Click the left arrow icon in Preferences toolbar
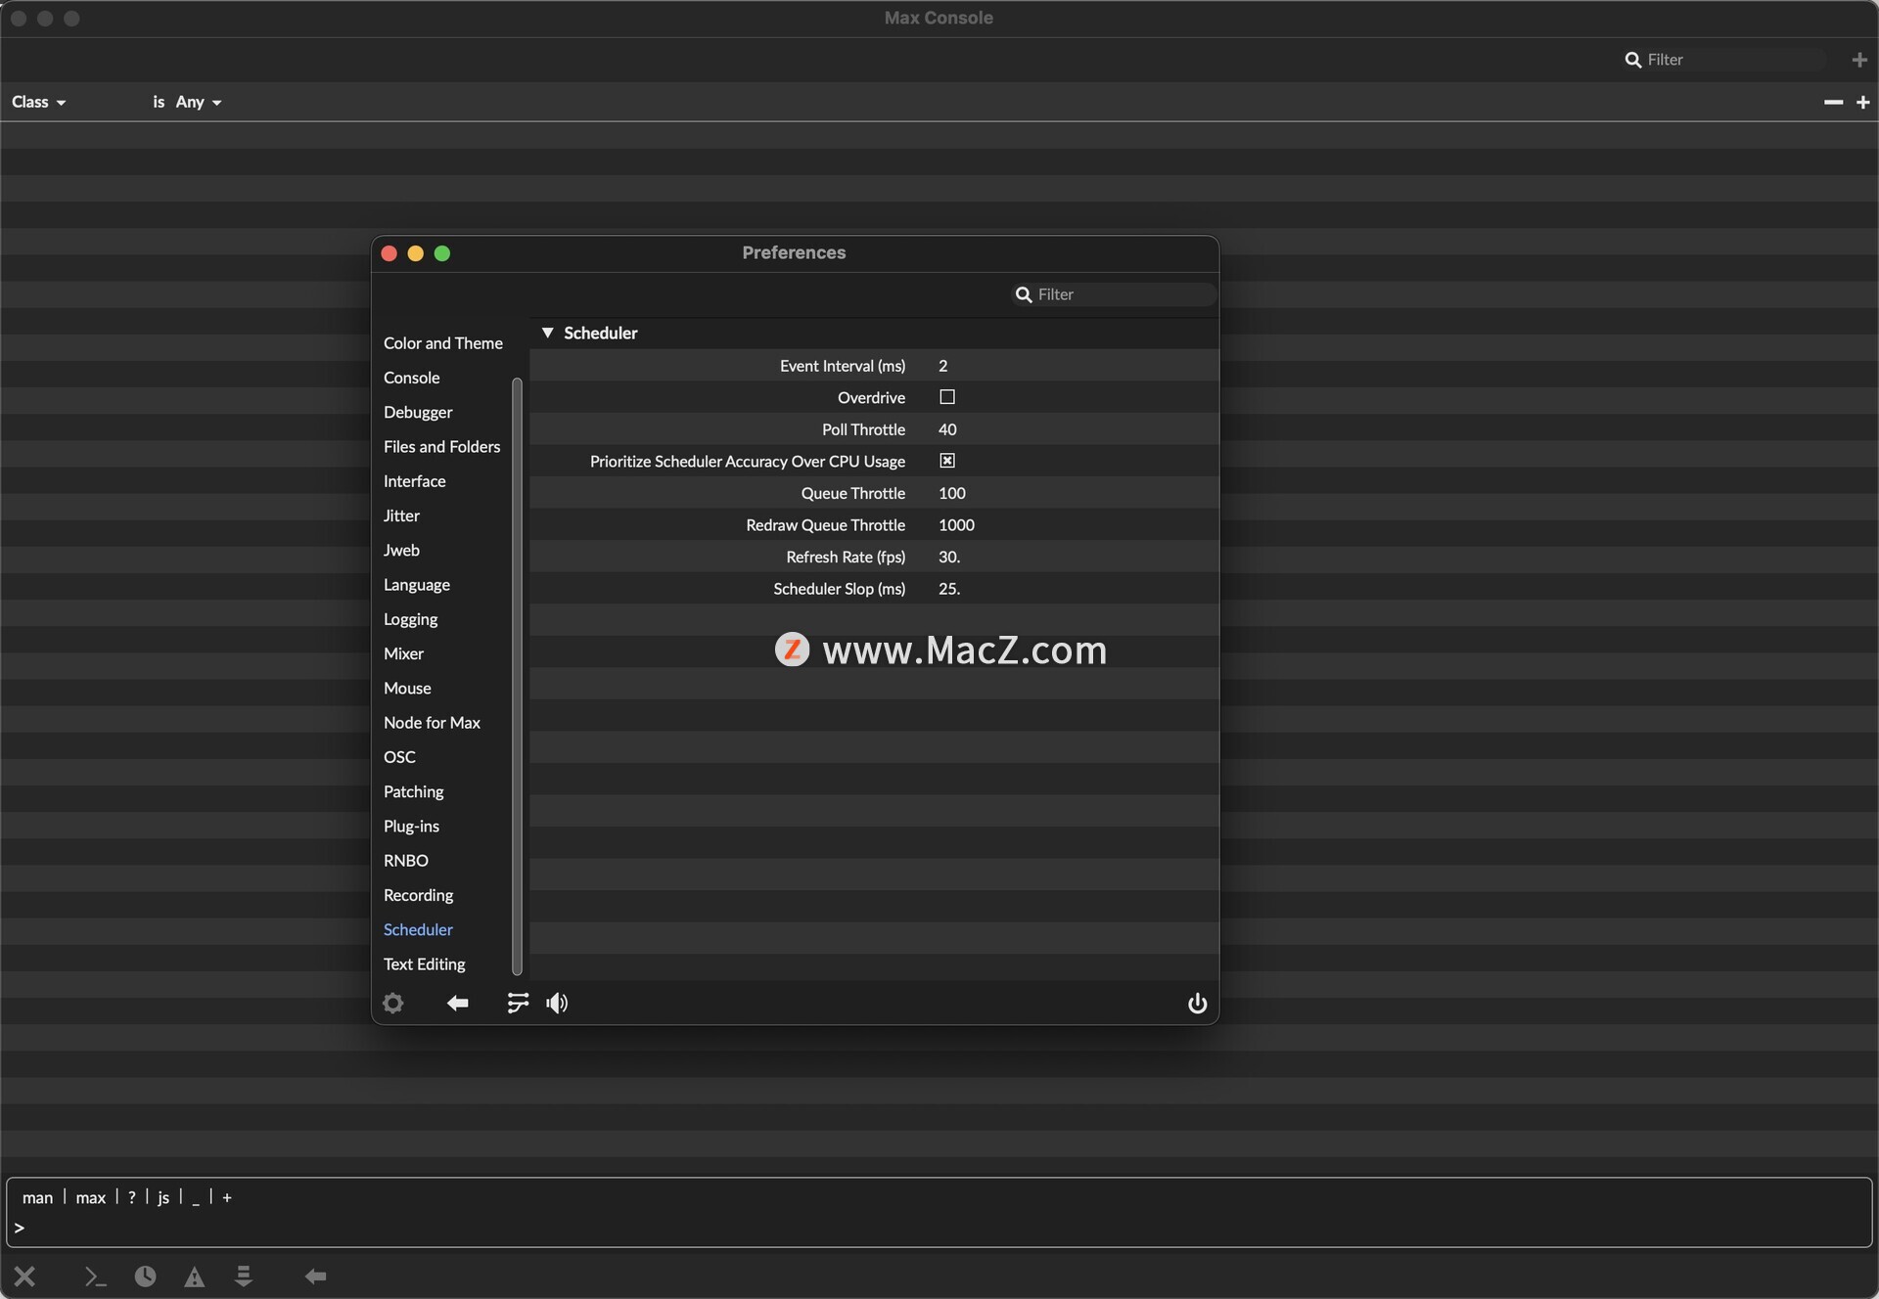This screenshot has height=1299, width=1879. point(457,1003)
